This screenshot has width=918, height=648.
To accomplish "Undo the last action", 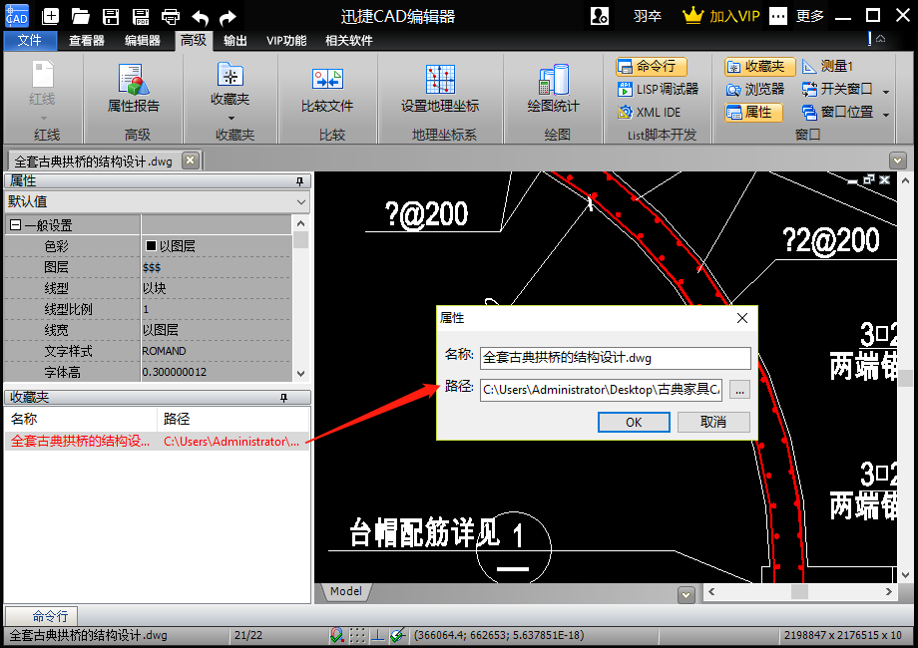I will pos(201,17).
